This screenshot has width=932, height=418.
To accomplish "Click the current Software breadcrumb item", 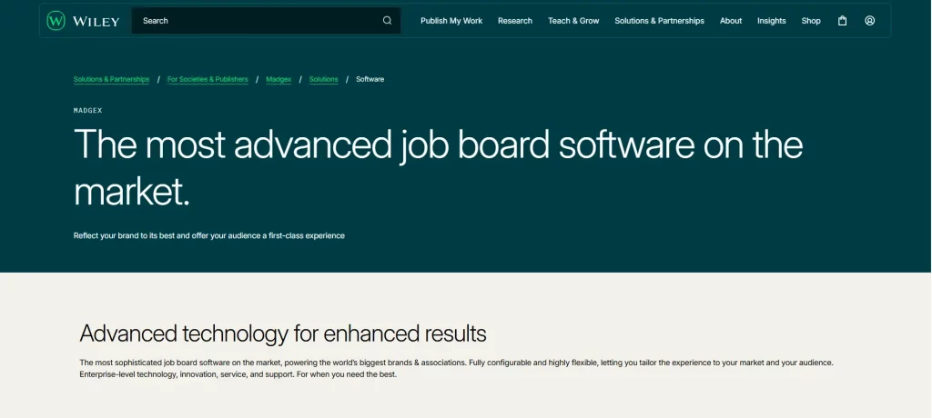I will click(x=370, y=80).
